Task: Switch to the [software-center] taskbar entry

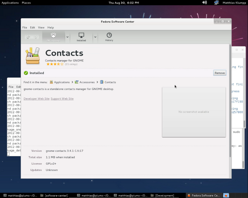Action: pyautogui.click(x=54, y=195)
